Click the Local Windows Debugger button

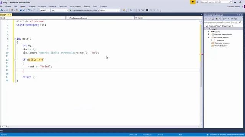pos(84,10)
